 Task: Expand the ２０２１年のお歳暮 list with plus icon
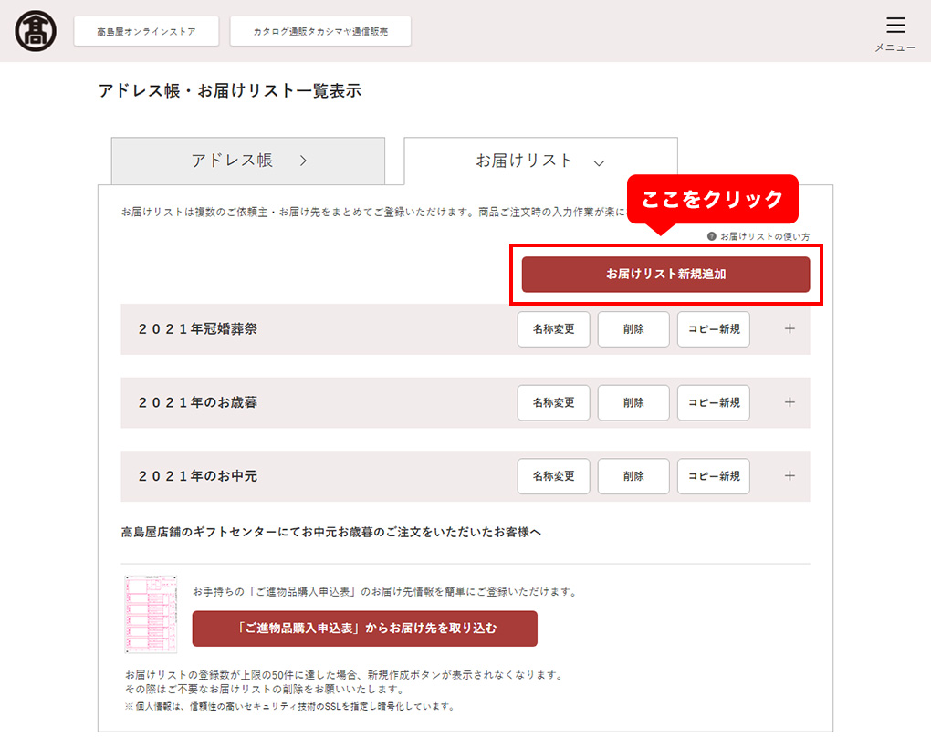[790, 402]
